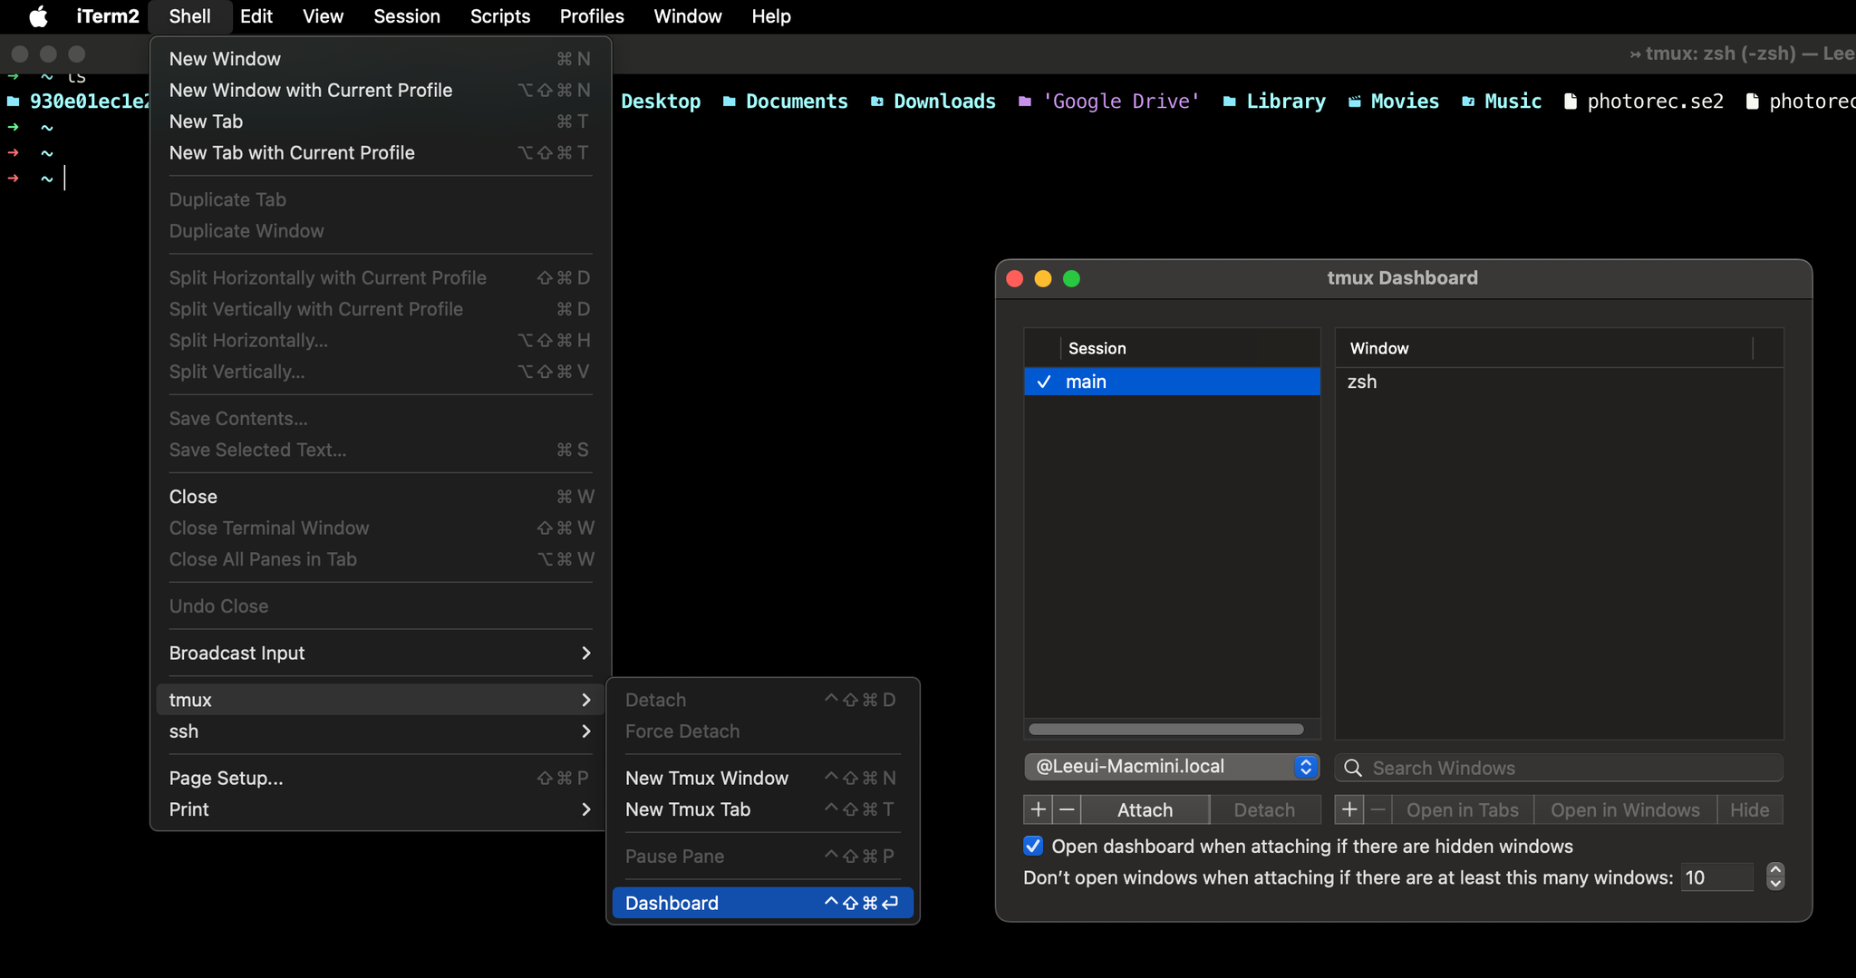The image size is (1856, 978).
Task: Click the Downloads folder in terminal output
Action: (x=944, y=102)
